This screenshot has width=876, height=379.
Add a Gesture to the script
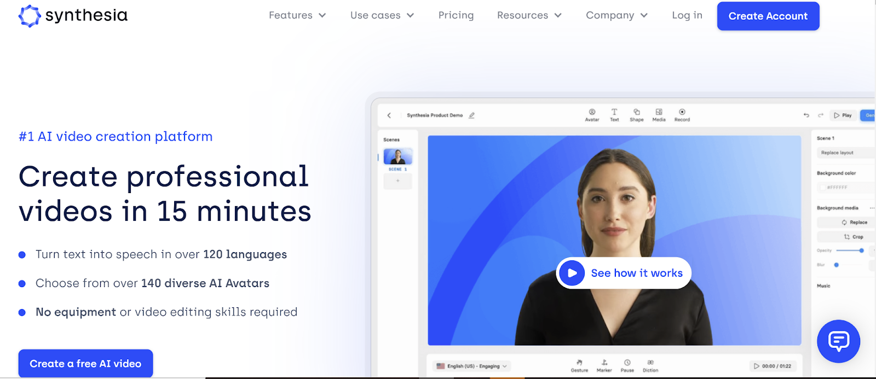click(579, 366)
